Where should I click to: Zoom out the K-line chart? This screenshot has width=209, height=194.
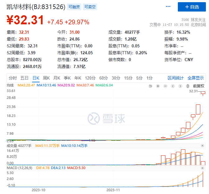(165, 86)
